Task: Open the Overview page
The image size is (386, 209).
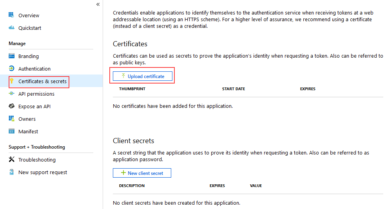Action: (x=29, y=15)
